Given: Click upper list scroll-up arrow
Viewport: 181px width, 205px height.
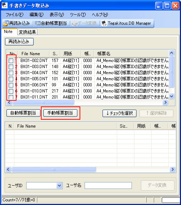Looking at the screenshot, I should (x=171, y=53).
